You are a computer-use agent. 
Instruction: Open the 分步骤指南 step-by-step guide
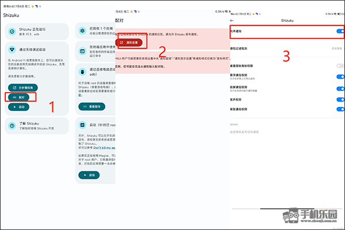coord(23,87)
